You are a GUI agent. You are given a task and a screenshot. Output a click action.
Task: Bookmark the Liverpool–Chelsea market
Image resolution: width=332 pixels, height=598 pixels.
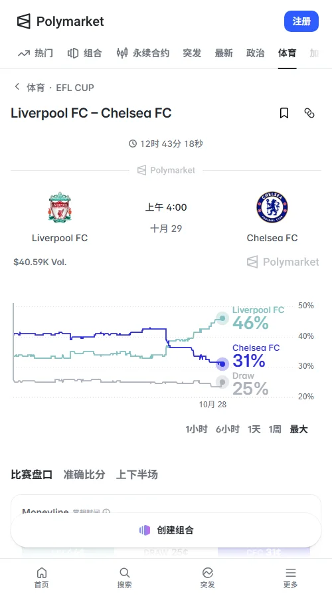tap(284, 113)
